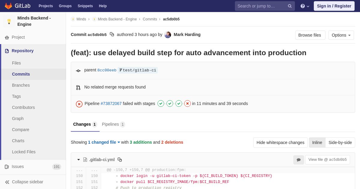This screenshot has height=189, width=360.
Task: Open the Options dropdown
Action: point(341,35)
